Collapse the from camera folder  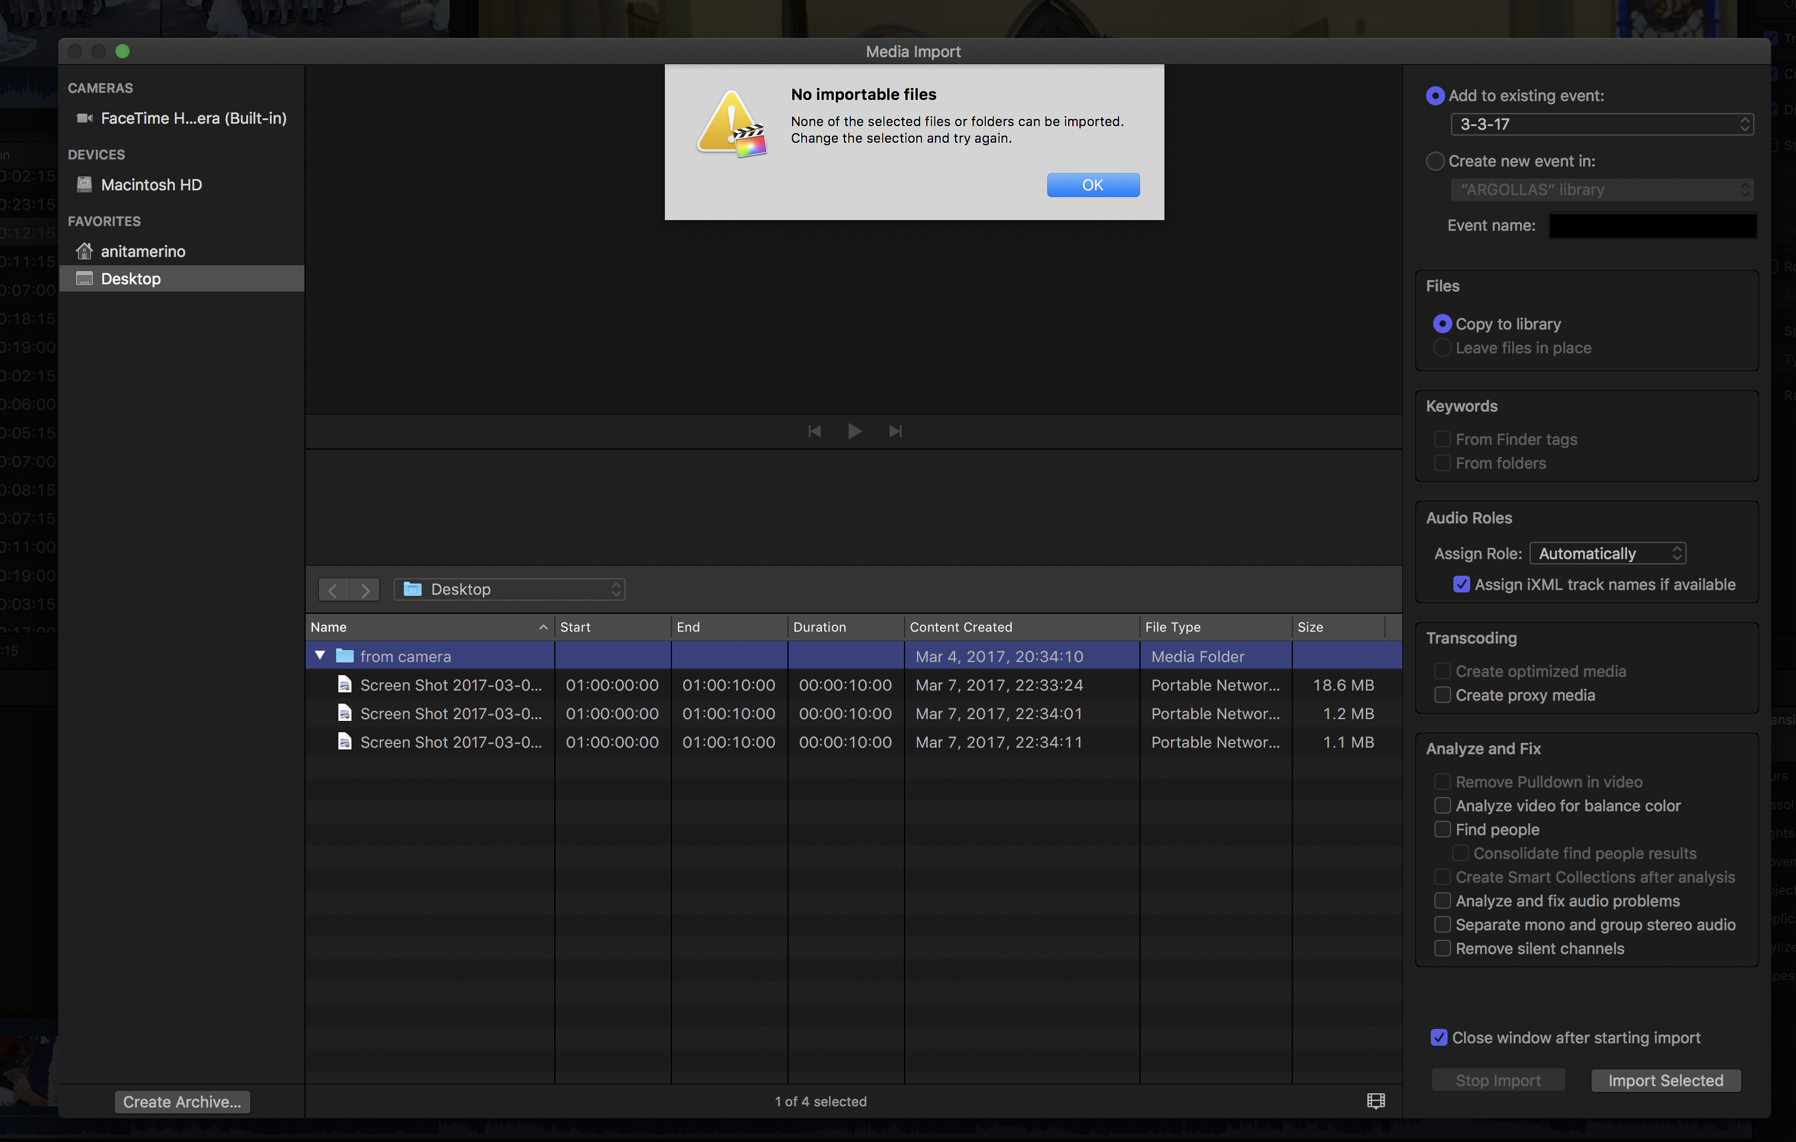click(x=320, y=655)
